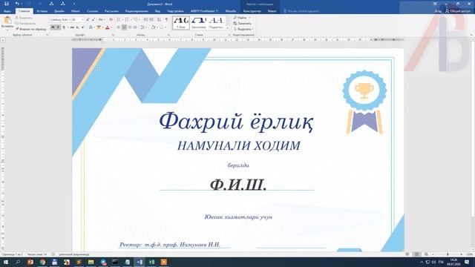Screen dimensions: 475x267
Task: Click the Paste clipboard icon
Action: (7, 21)
